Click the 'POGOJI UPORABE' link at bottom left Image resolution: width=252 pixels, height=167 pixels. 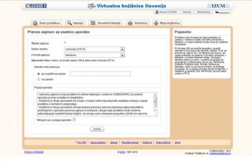[x=34, y=152]
